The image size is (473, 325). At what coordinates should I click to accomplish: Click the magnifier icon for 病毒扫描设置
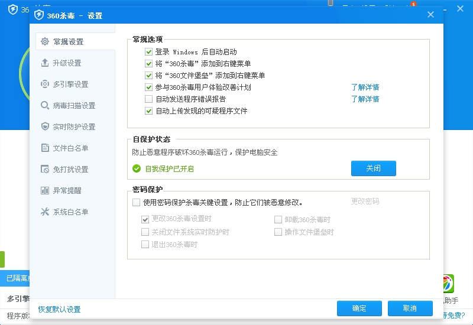click(x=44, y=105)
